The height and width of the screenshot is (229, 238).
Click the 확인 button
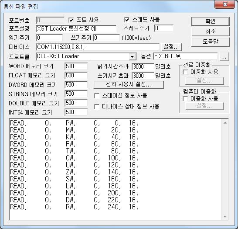click(211, 21)
